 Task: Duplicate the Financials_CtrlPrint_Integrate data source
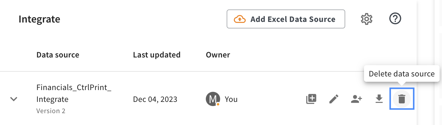point(311,99)
